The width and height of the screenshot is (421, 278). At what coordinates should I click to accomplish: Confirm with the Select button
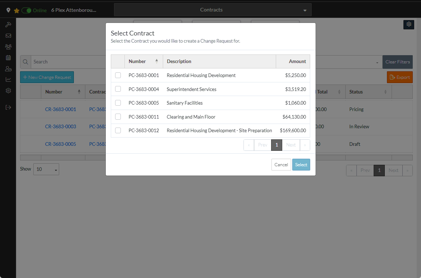click(301, 165)
